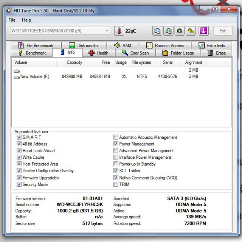Image resolution: width=242 pixels, height=242 pixels.
Task: Open the Health tab with red cross
Action: (99, 53)
